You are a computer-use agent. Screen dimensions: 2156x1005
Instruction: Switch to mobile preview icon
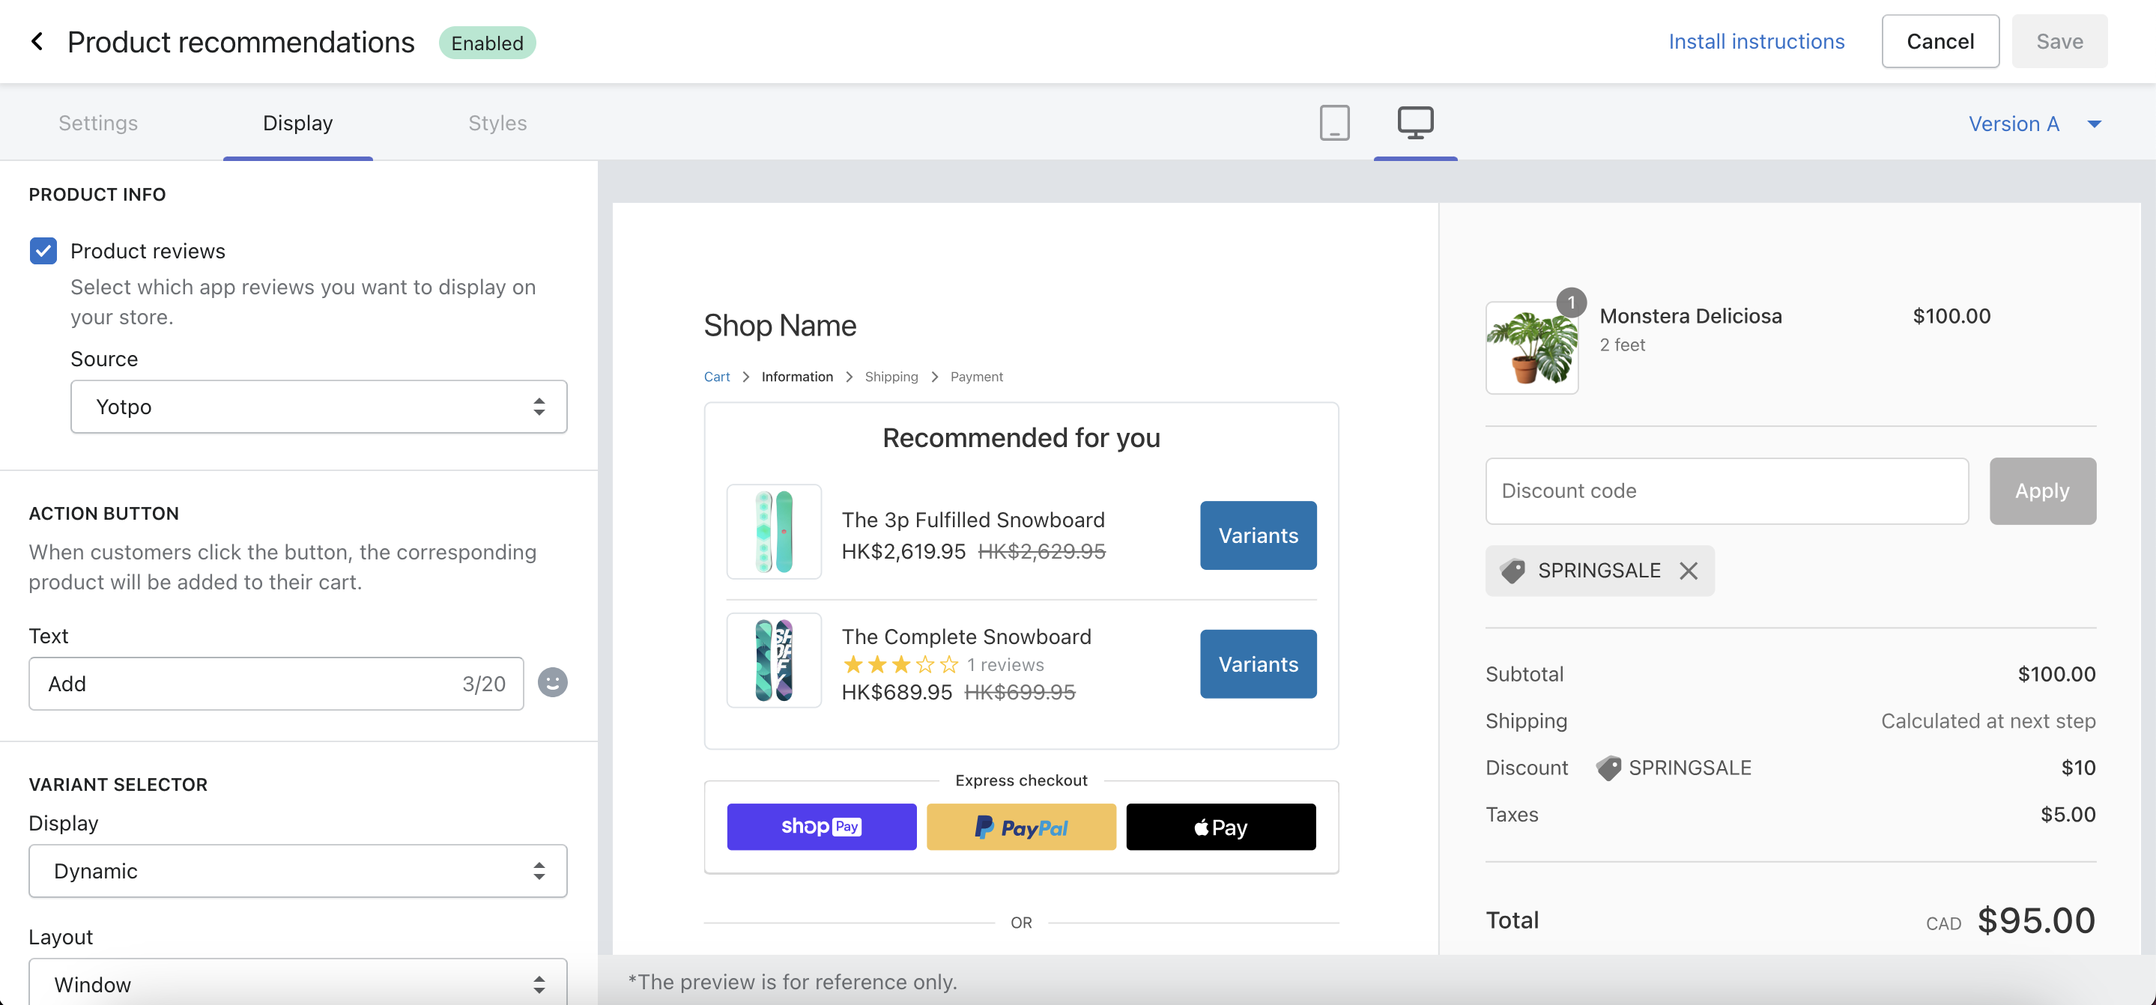tap(1334, 123)
